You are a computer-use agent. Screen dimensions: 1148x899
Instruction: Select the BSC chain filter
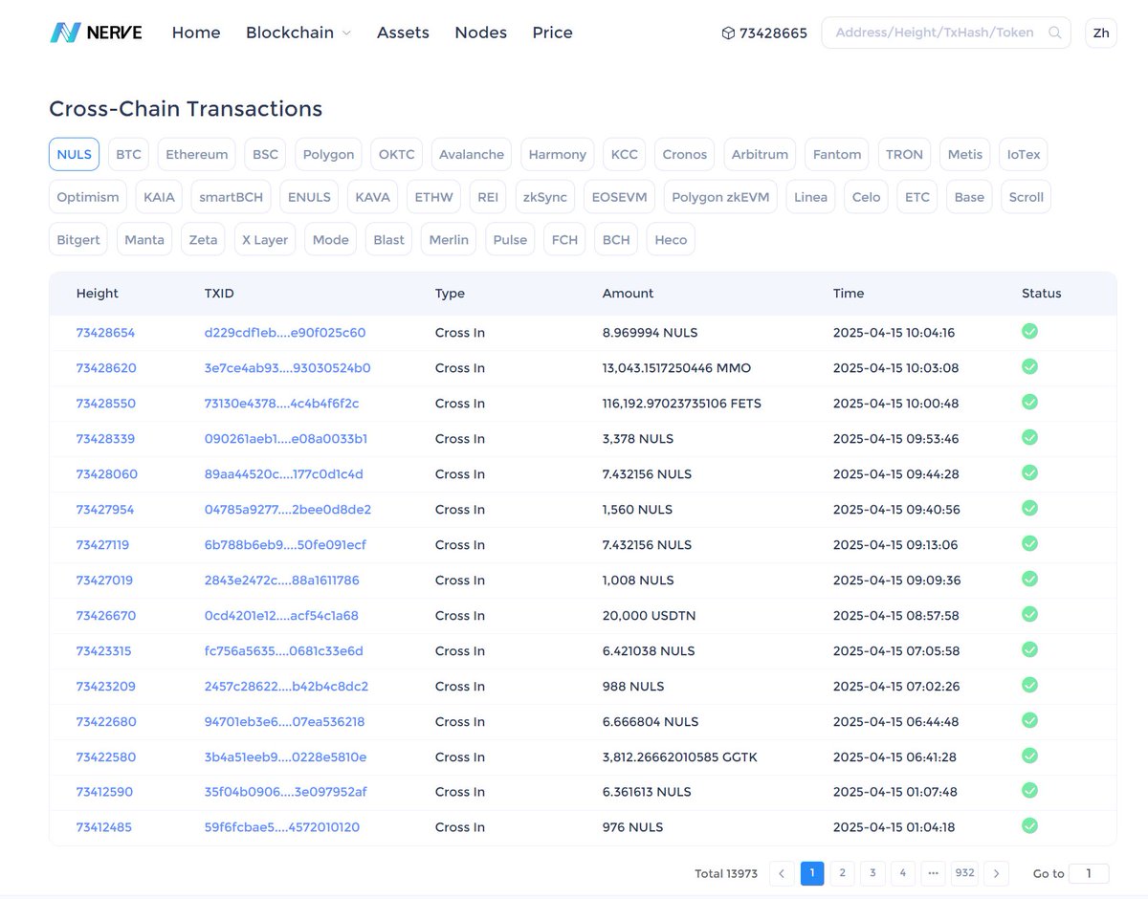click(x=265, y=154)
